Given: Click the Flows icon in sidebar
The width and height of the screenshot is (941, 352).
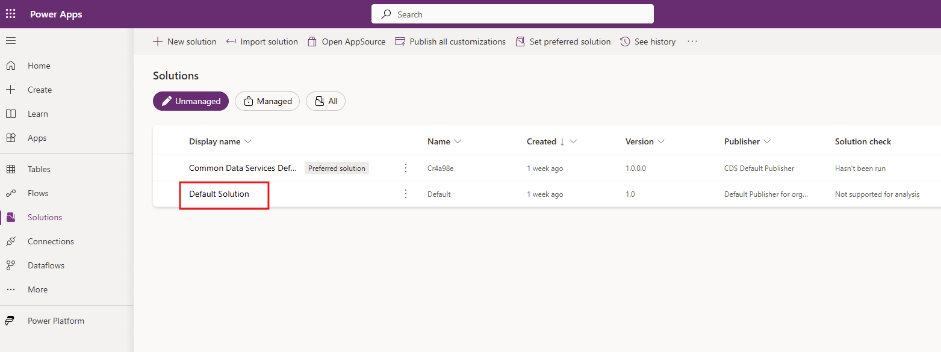Looking at the screenshot, I should (x=11, y=193).
